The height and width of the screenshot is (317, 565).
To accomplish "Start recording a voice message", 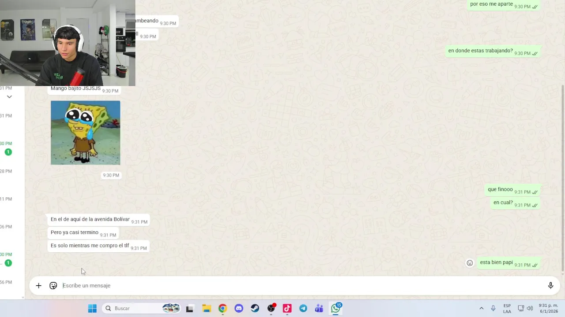I will [550, 286].
